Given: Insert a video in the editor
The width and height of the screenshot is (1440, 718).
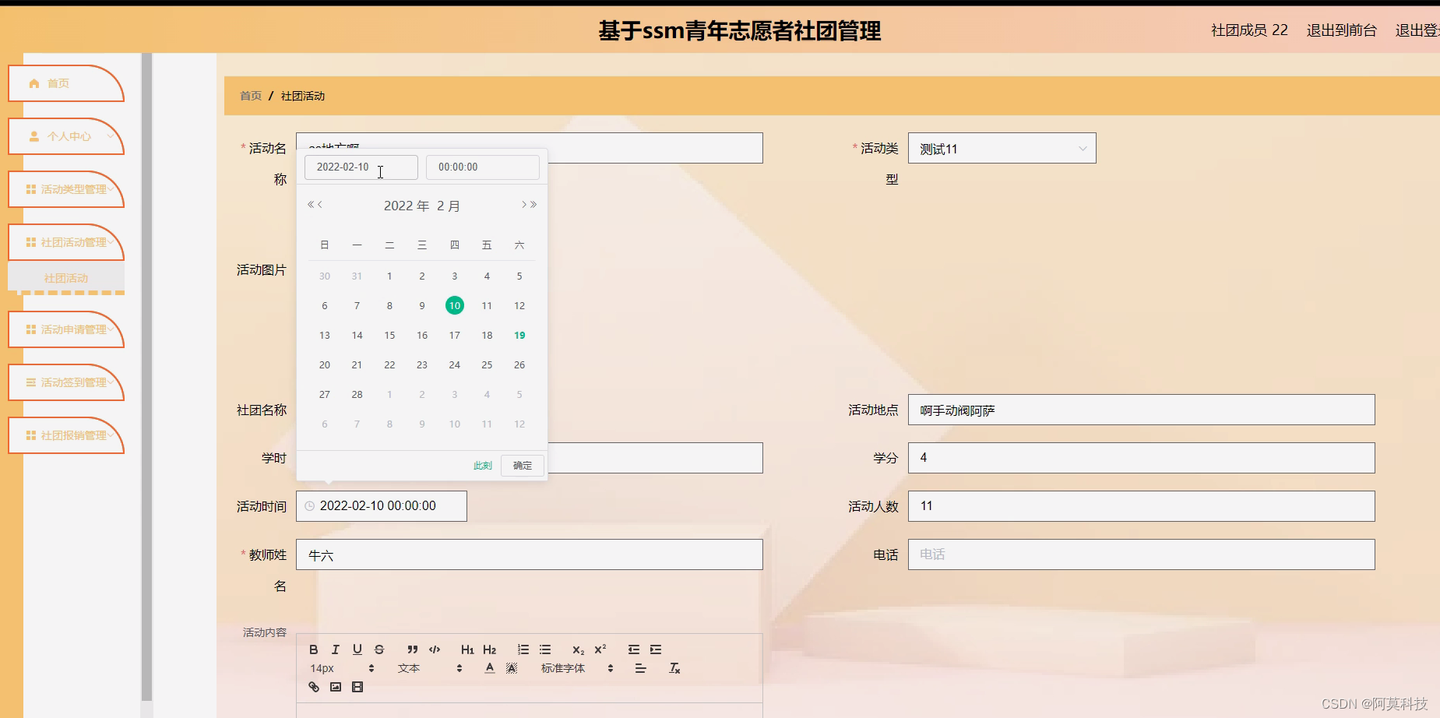Looking at the screenshot, I should 357,687.
